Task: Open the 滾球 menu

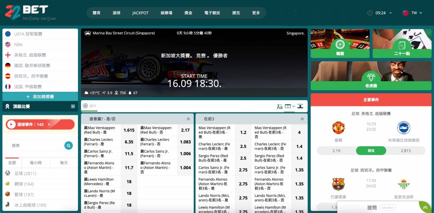Action: tap(117, 13)
